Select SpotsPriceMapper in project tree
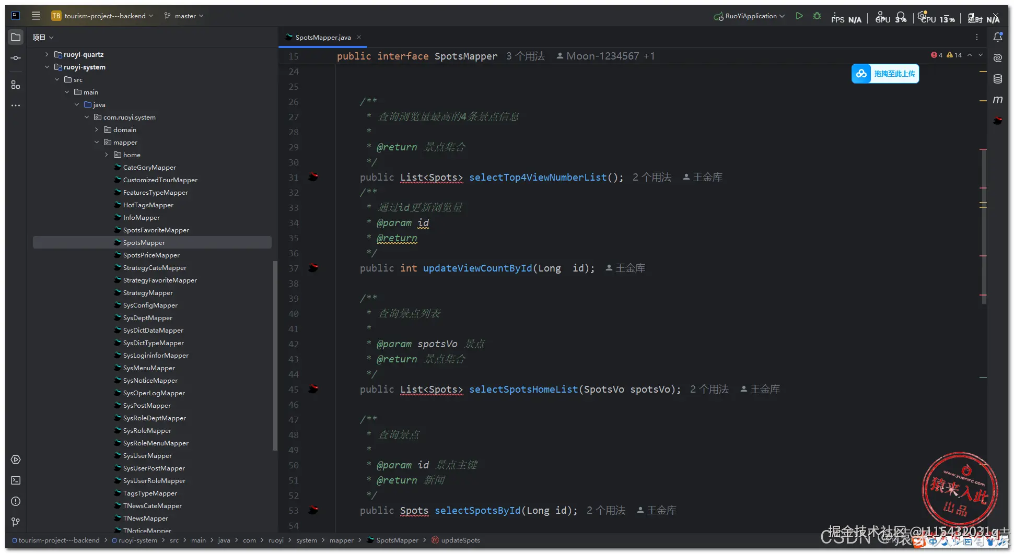Screen dimensions: 1014x554 (151, 255)
